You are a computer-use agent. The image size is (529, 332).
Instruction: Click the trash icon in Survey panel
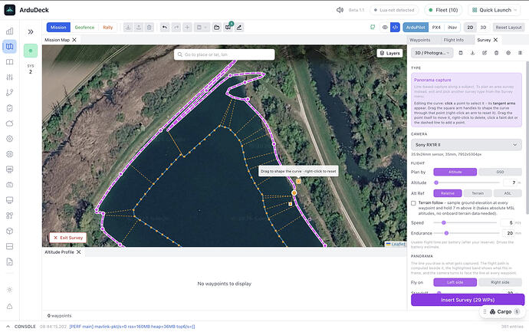click(496, 53)
